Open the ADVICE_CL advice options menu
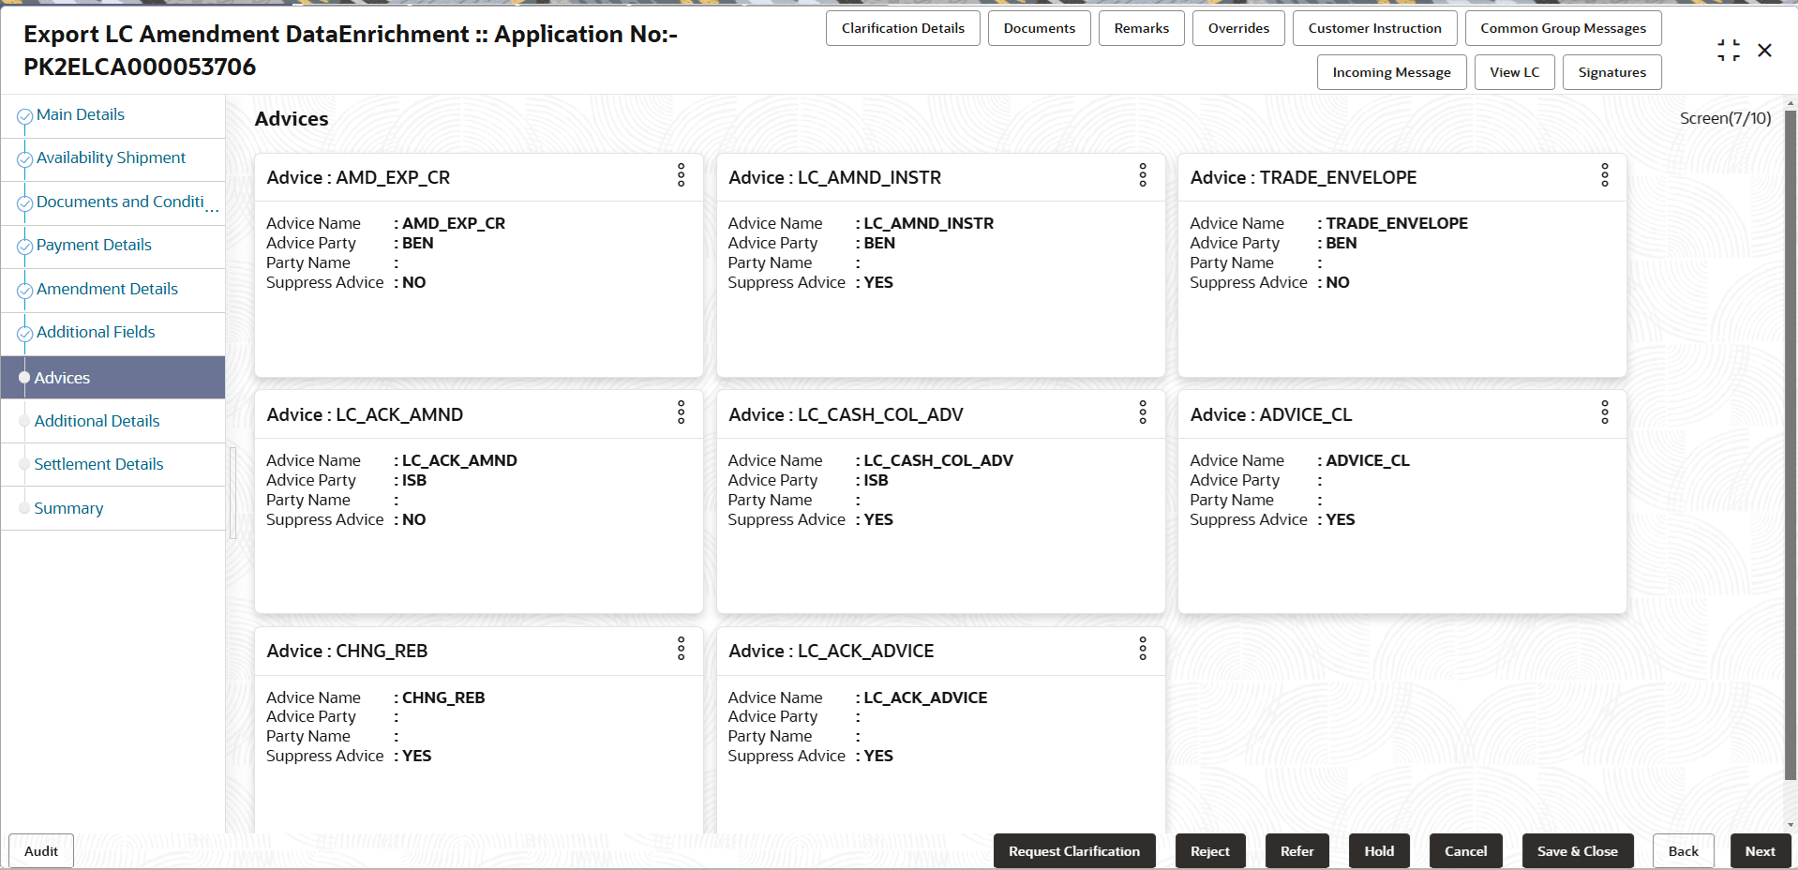 pos(1605,412)
